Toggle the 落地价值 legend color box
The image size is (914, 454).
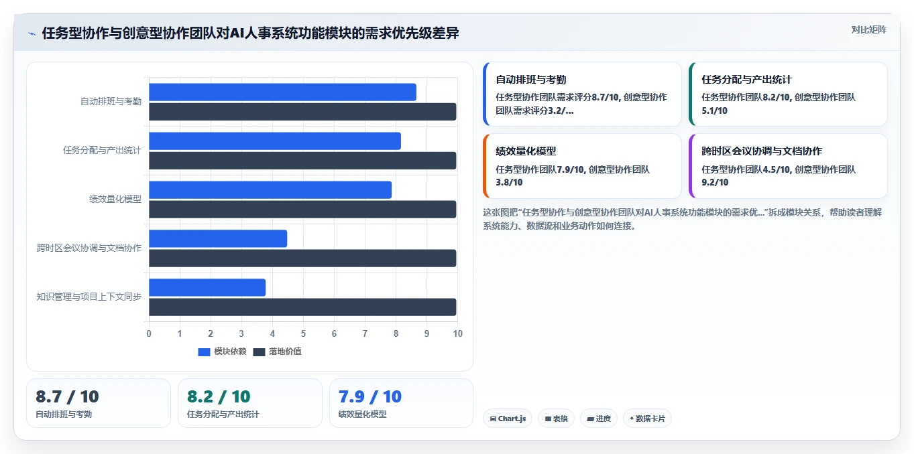[x=259, y=352]
